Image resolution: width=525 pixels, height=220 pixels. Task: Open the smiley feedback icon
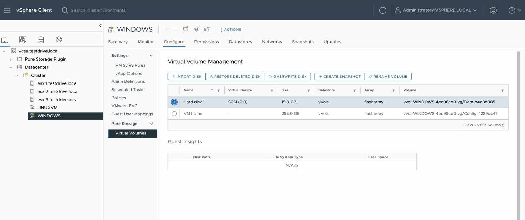click(493, 10)
